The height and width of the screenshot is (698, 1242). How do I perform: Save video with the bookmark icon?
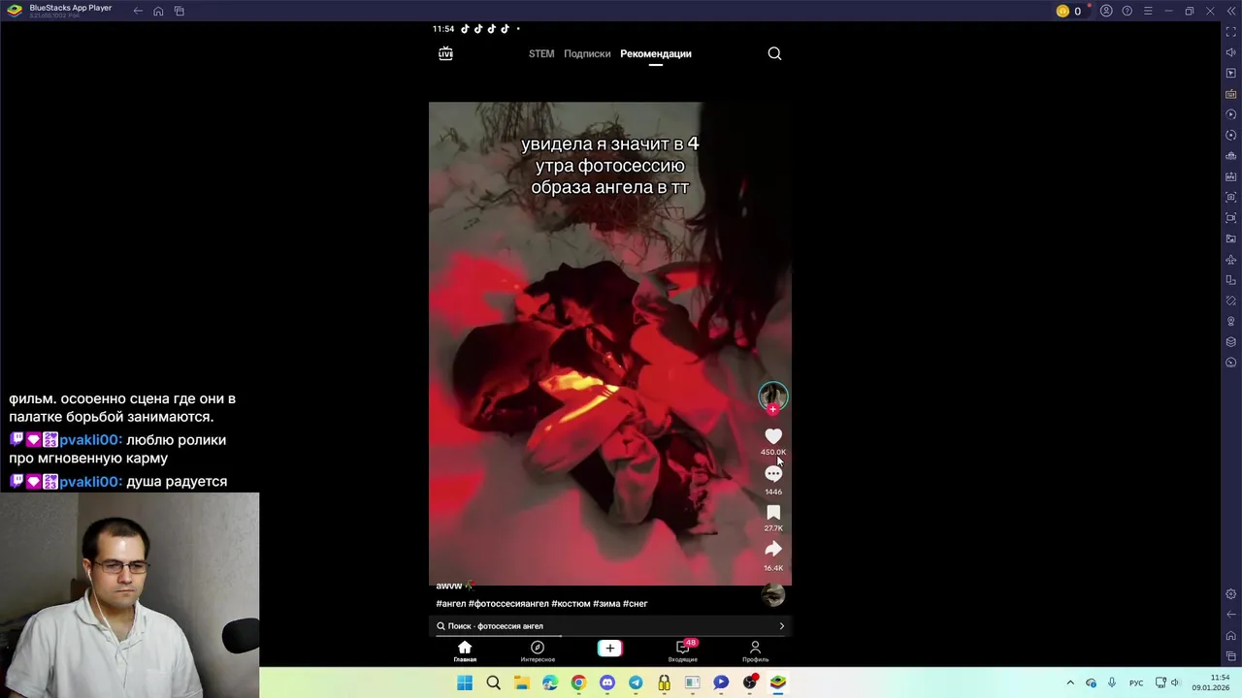coord(773,512)
